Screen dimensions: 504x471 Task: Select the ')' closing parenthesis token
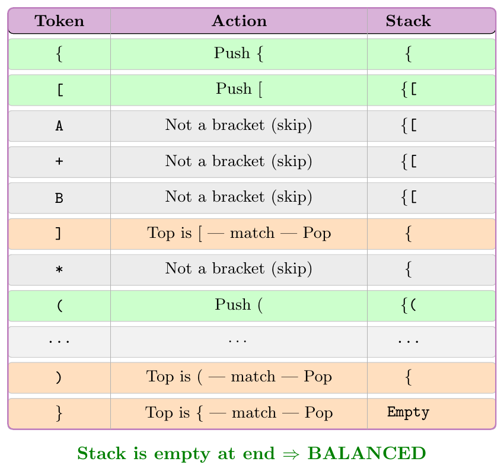(x=58, y=377)
